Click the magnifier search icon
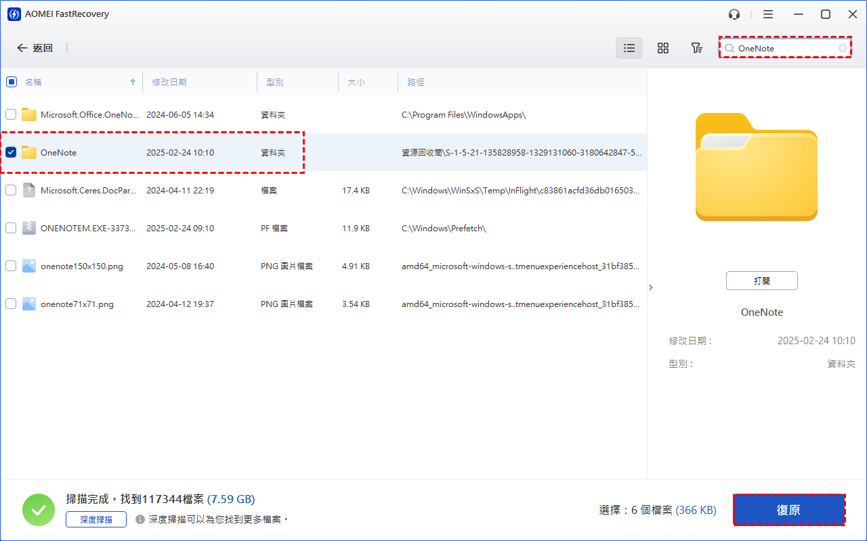867x541 pixels. pos(729,49)
